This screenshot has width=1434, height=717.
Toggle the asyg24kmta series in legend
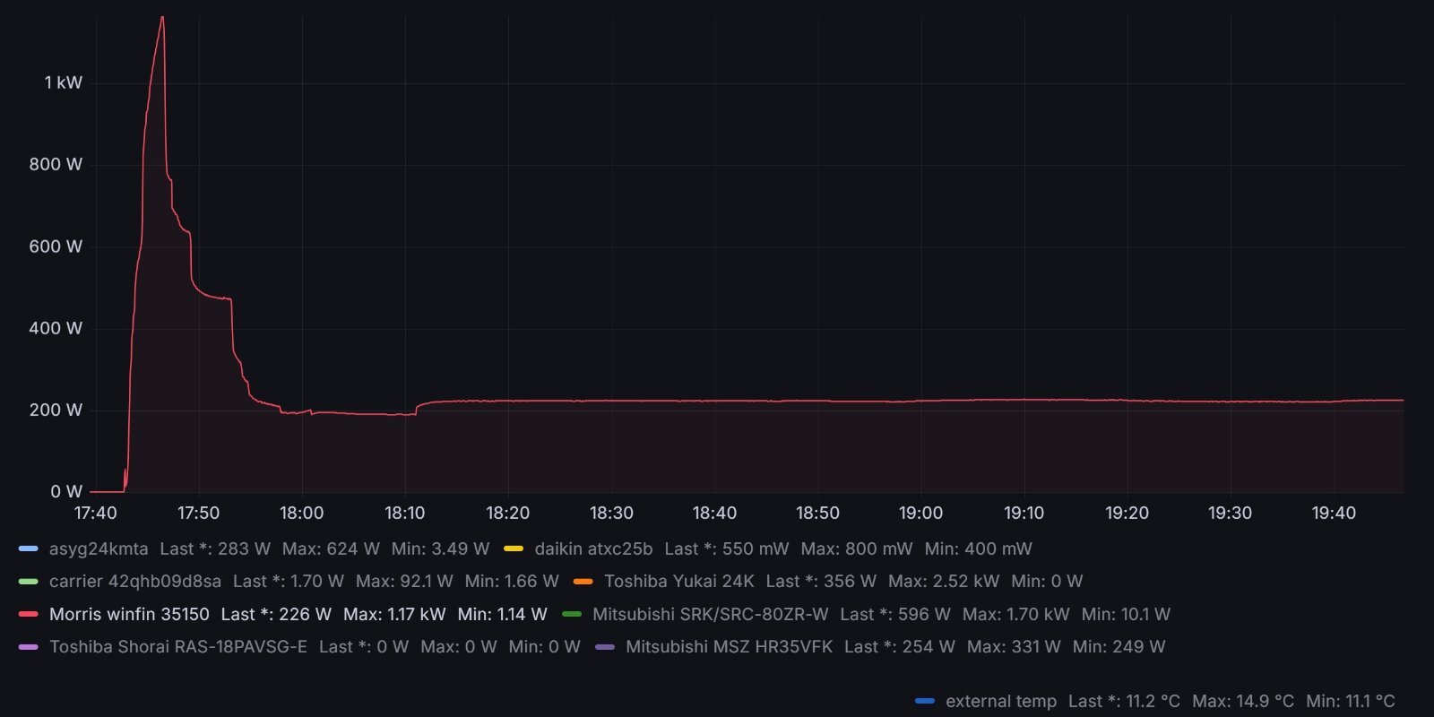(x=99, y=549)
